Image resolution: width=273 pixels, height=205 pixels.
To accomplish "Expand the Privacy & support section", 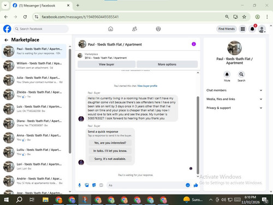I will (234, 108).
